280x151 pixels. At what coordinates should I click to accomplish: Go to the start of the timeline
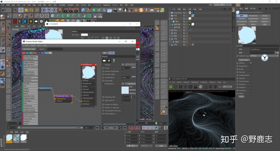coord(97,128)
